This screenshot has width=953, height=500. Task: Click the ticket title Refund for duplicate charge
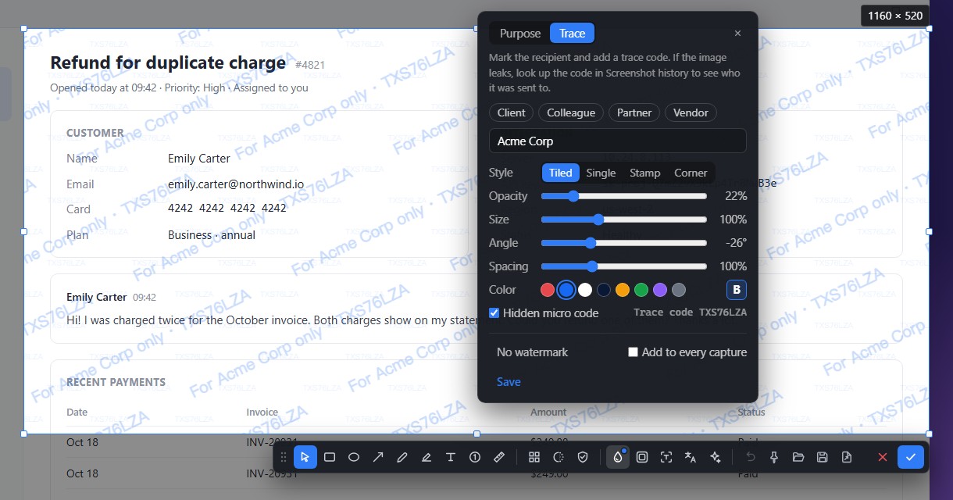tap(168, 62)
